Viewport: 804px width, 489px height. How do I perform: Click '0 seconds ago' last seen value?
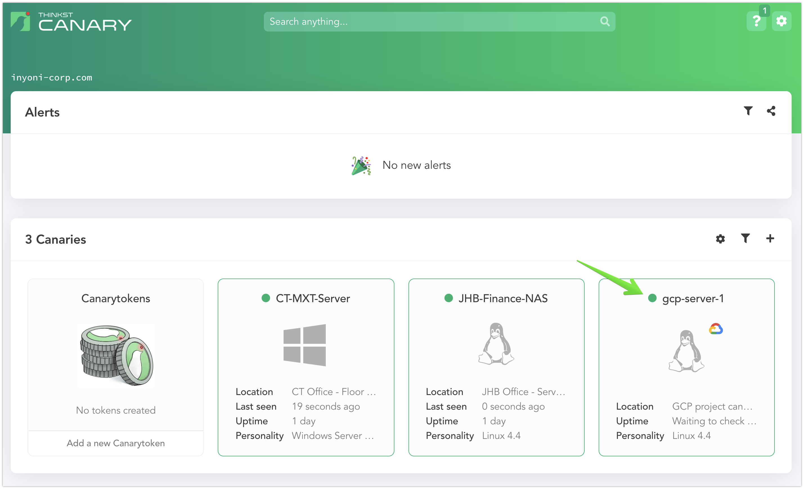pyautogui.click(x=513, y=406)
